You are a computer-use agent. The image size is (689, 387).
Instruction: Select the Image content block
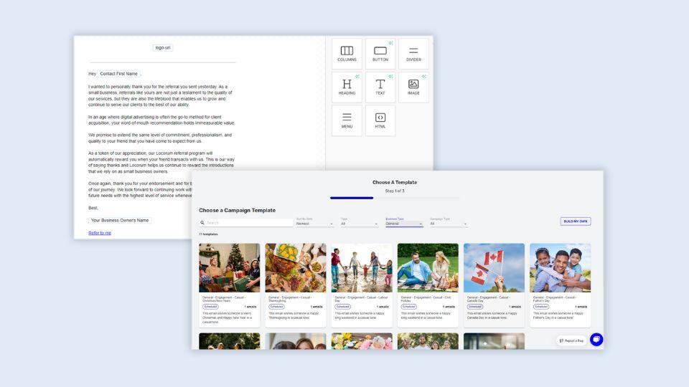coord(413,87)
